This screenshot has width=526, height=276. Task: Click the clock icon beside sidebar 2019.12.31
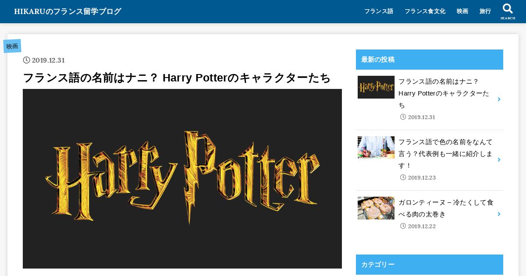[x=403, y=117]
